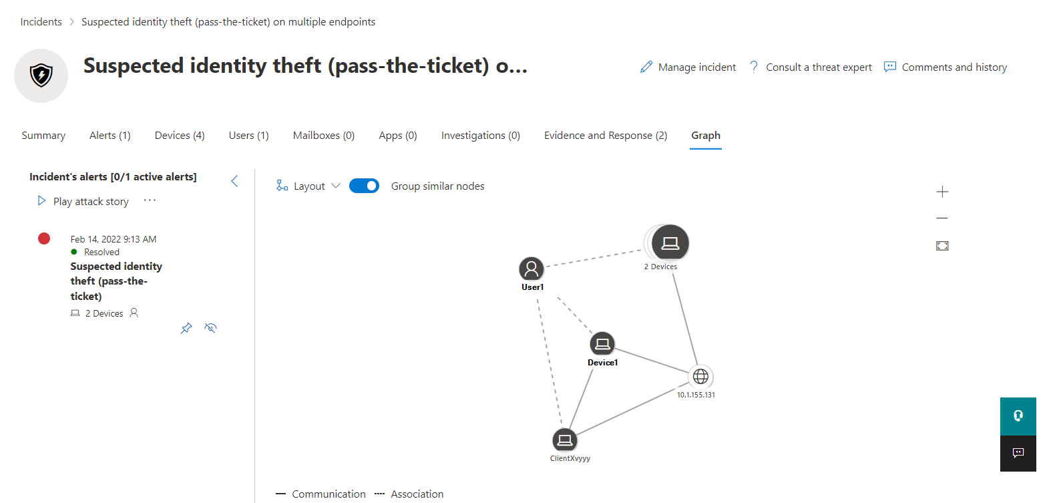Play attack story
This screenshot has width=1049, height=503.
click(x=83, y=201)
